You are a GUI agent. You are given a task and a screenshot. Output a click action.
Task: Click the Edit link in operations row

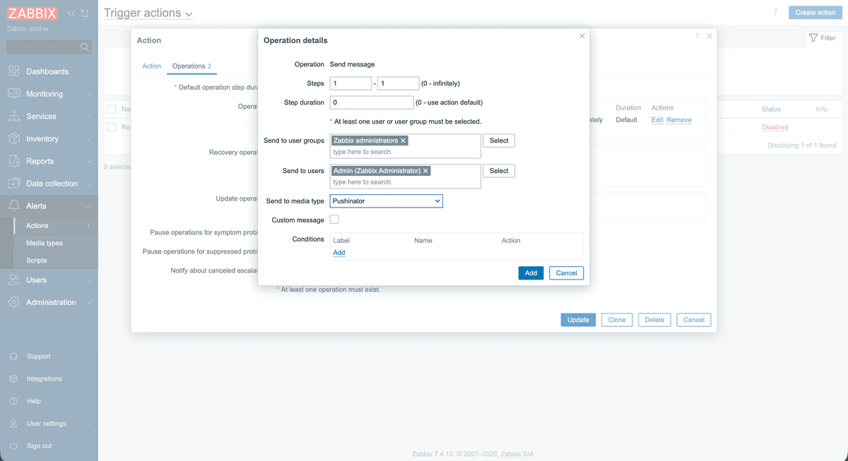657,120
